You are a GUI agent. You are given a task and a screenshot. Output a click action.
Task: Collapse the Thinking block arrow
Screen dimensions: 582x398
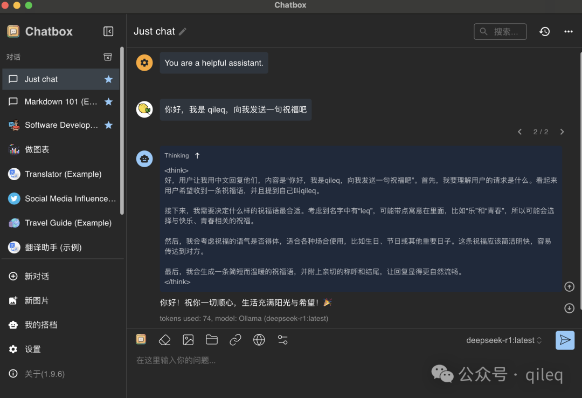(x=197, y=156)
